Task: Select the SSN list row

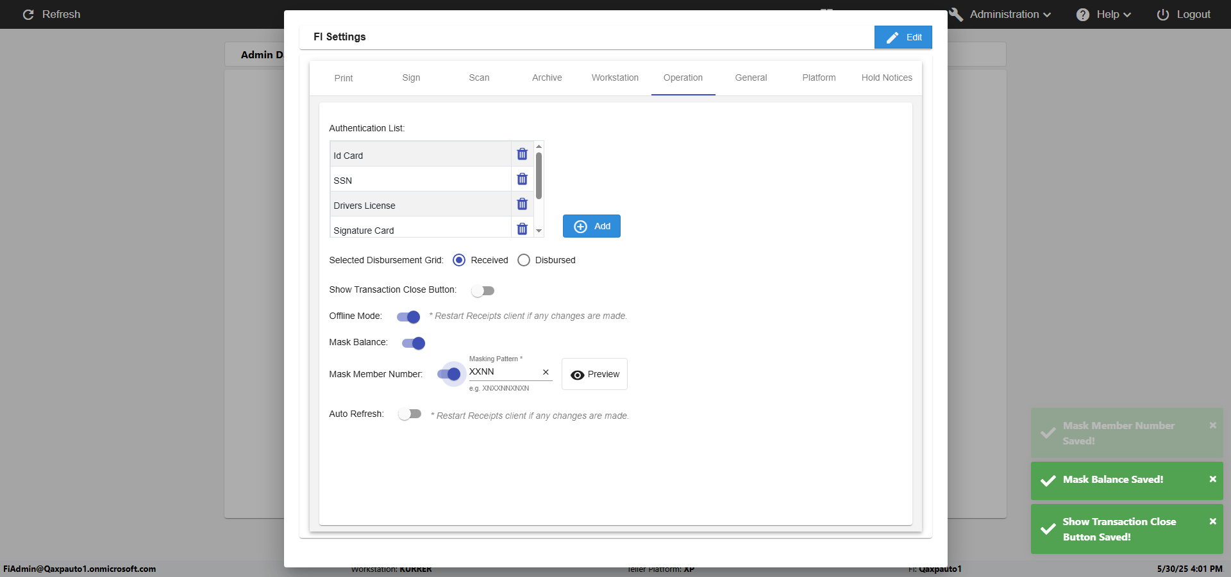Action: click(x=420, y=179)
